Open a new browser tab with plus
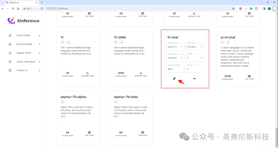The height and width of the screenshot is (148, 278). click(42, 3)
